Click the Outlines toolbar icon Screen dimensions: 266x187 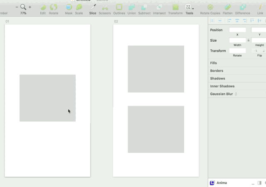pos(119,7)
